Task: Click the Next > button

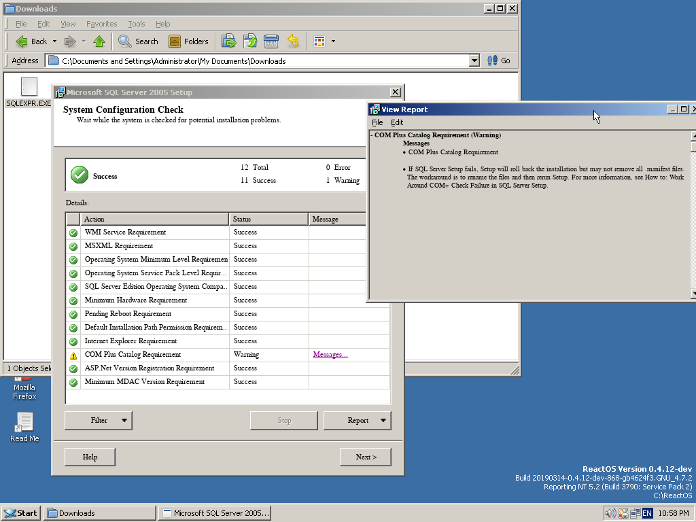Action: (365, 457)
